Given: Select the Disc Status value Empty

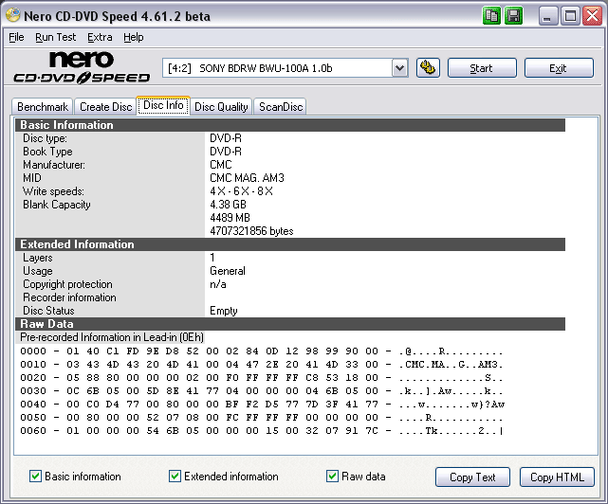Looking at the screenshot, I should pos(224,311).
